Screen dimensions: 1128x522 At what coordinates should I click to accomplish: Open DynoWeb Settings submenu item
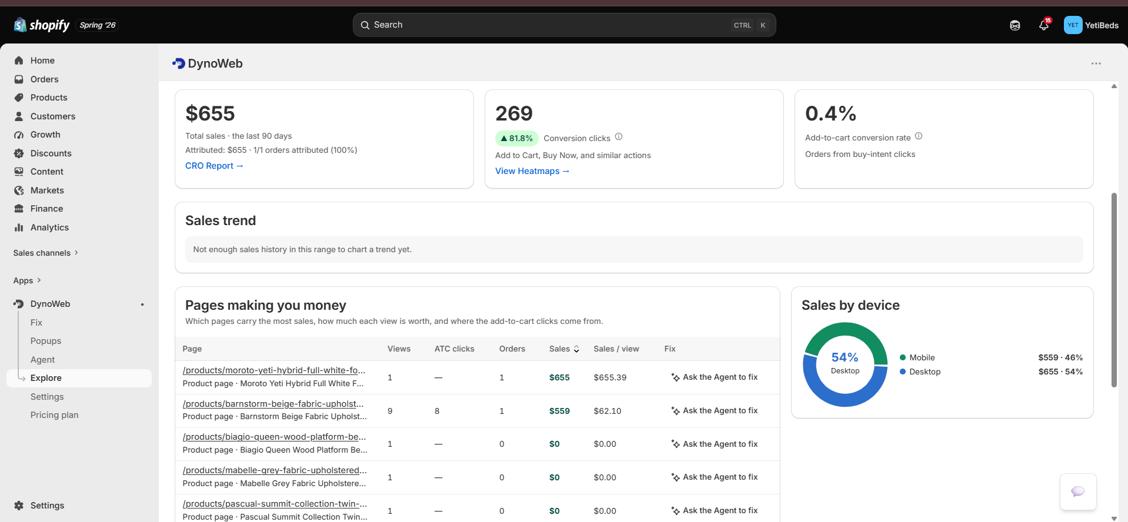(x=47, y=397)
